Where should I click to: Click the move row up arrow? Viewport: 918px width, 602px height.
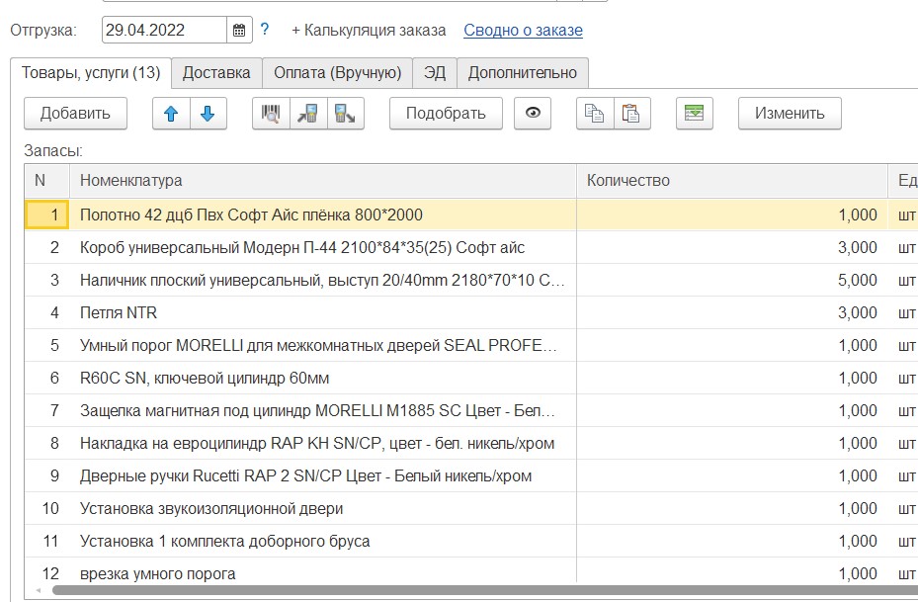[171, 114]
